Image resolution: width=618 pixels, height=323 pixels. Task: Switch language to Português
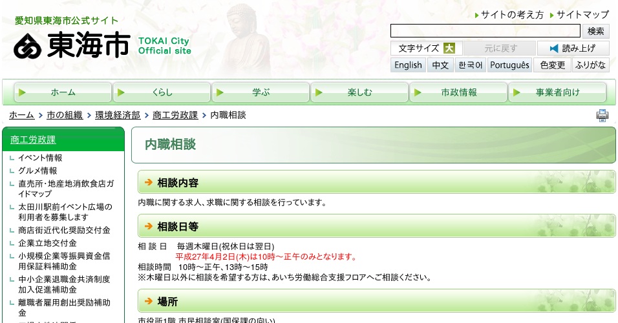coord(509,65)
